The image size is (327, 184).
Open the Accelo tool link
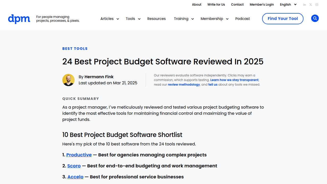coord(75,177)
